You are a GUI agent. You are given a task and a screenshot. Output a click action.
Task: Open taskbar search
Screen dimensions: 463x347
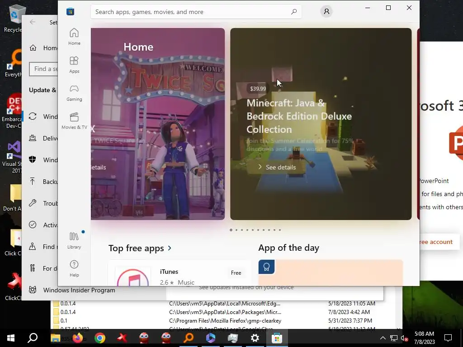33,338
